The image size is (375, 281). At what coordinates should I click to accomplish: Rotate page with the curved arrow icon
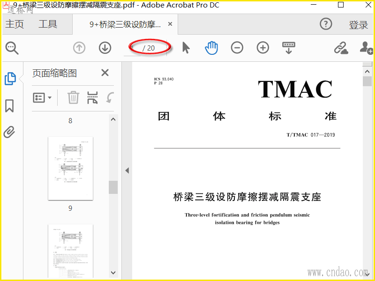(x=110, y=97)
